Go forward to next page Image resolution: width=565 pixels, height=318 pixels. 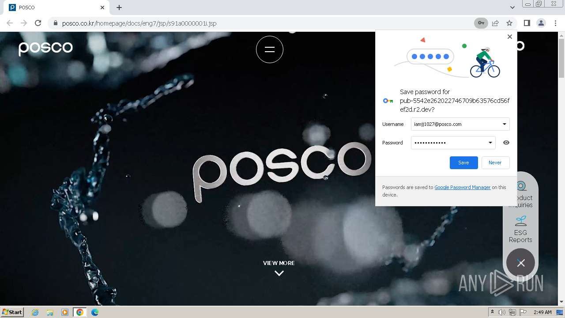[x=24, y=23]
